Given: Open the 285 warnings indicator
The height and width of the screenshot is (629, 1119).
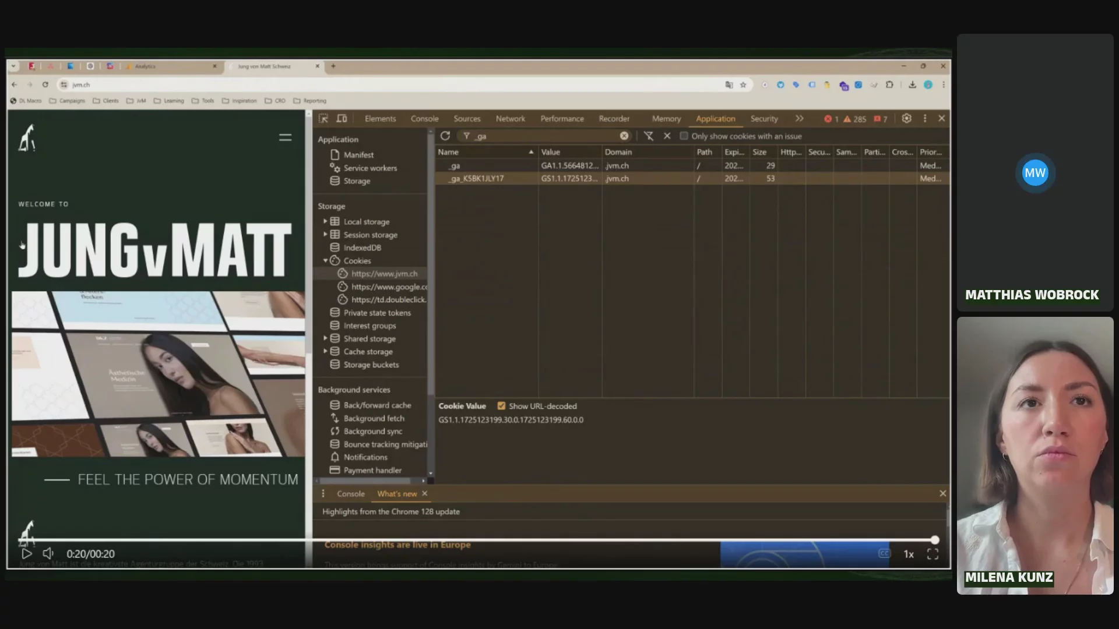Looking at the screenshot, I should point(855,119).
